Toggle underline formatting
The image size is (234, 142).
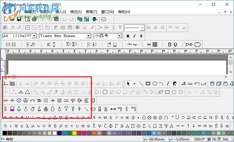tap(141, 36)
